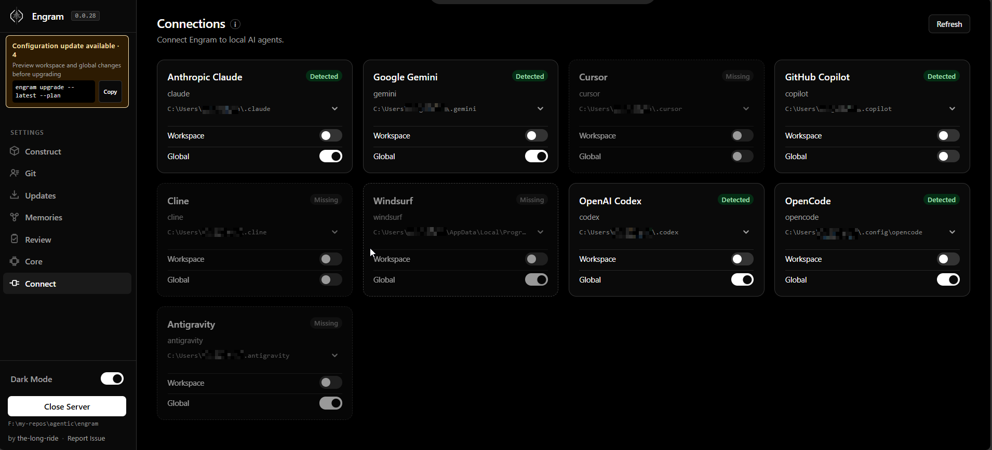Enable Workspace for GitHub Copilot
The width and height of the screenshot is (992, 450).
pyautogui.click(x=948, y=136)
